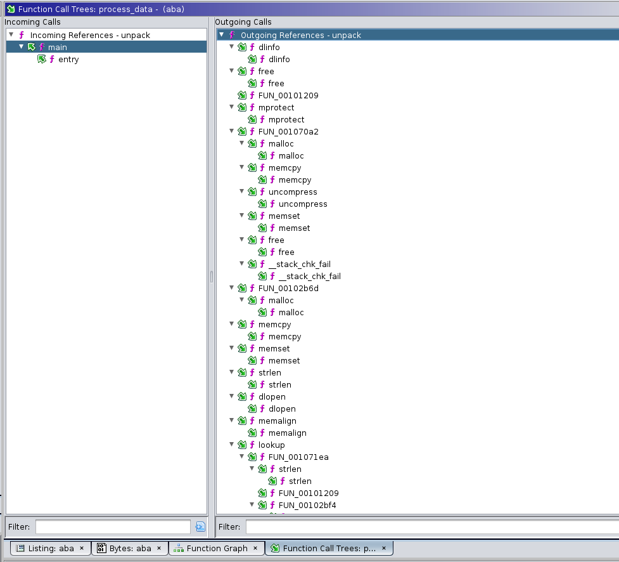Click the green arrow icon beside FUN_001070a2
This screenshot has height=562, width=619.
[242, 132]
